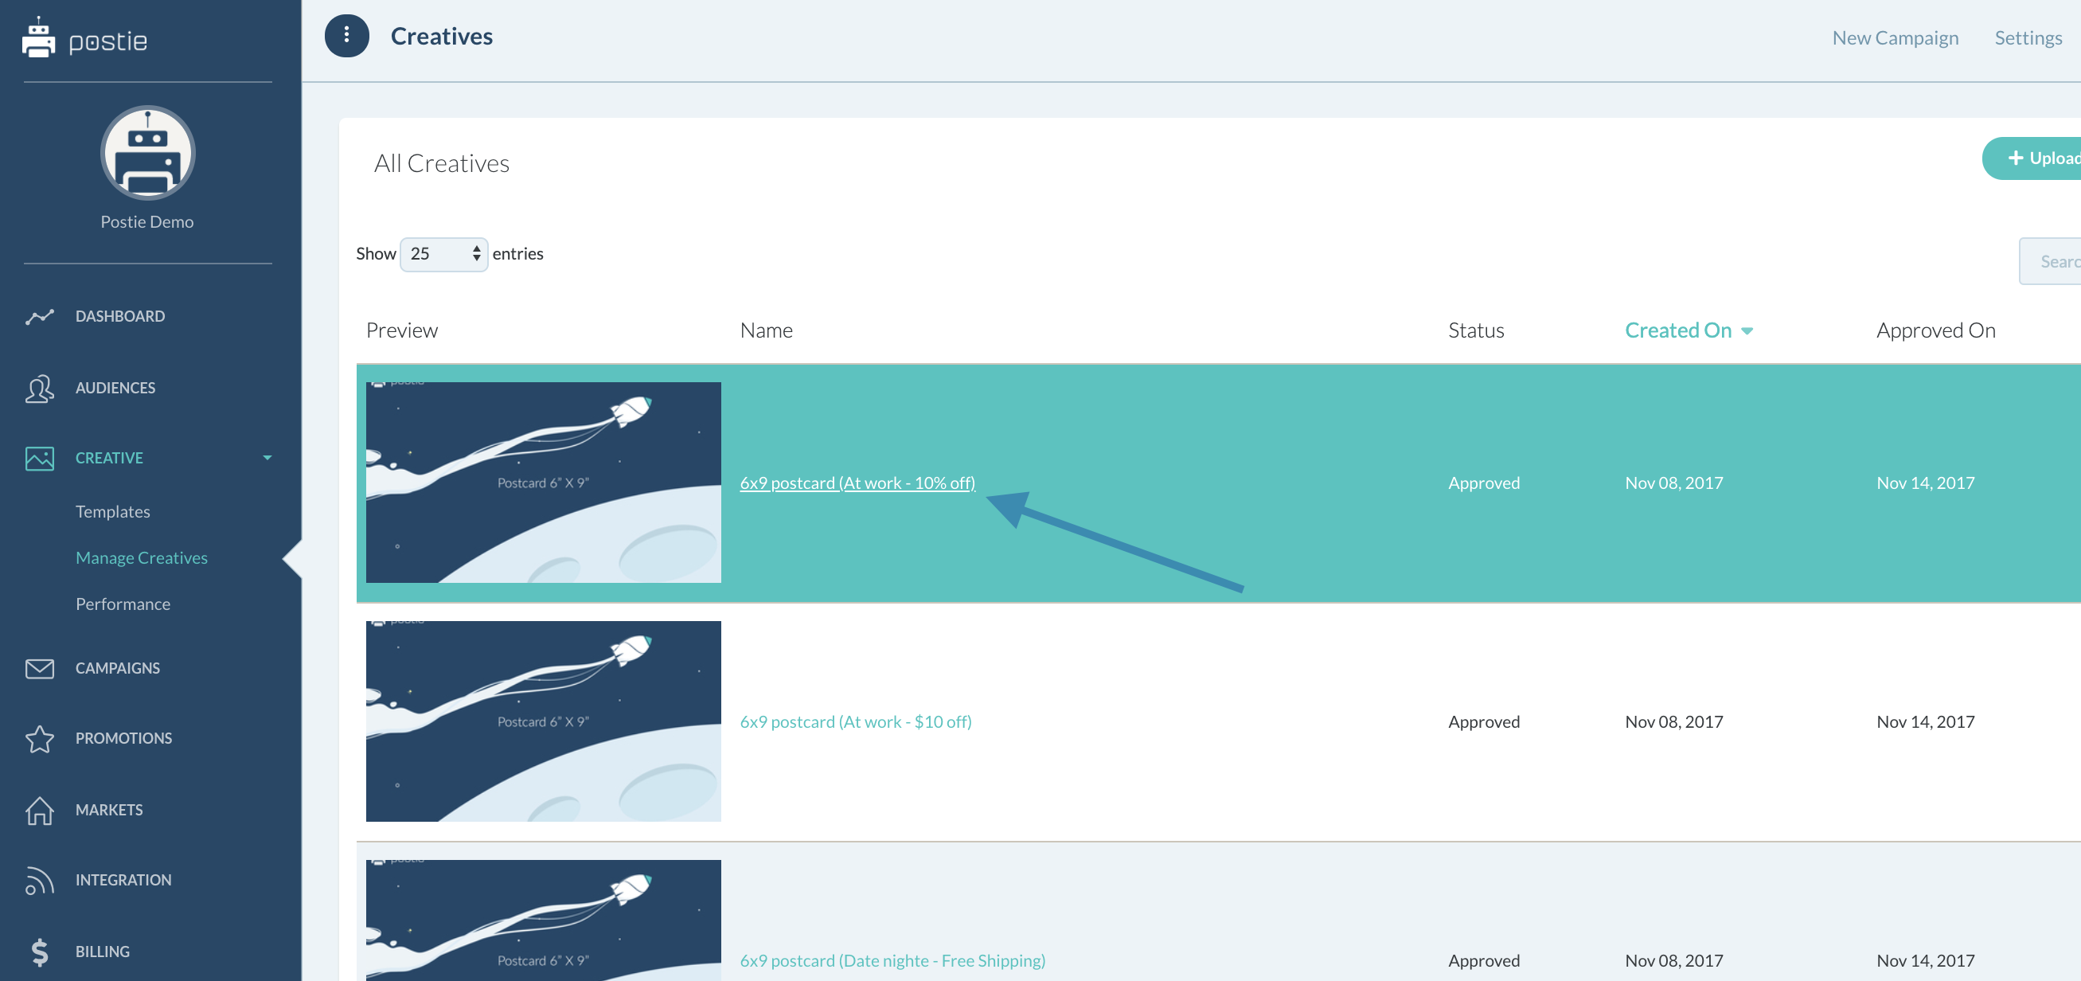Open Performance submenu item
The width and height of the screenshot is (2081, 981).
123,604
